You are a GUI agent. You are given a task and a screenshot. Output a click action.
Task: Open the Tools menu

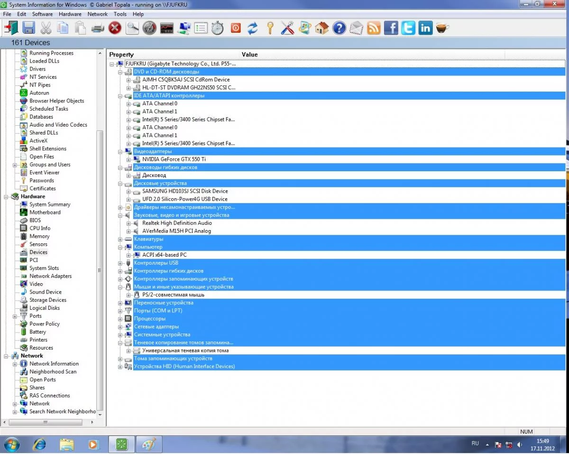pyautogui.click(x=120, y=14)
